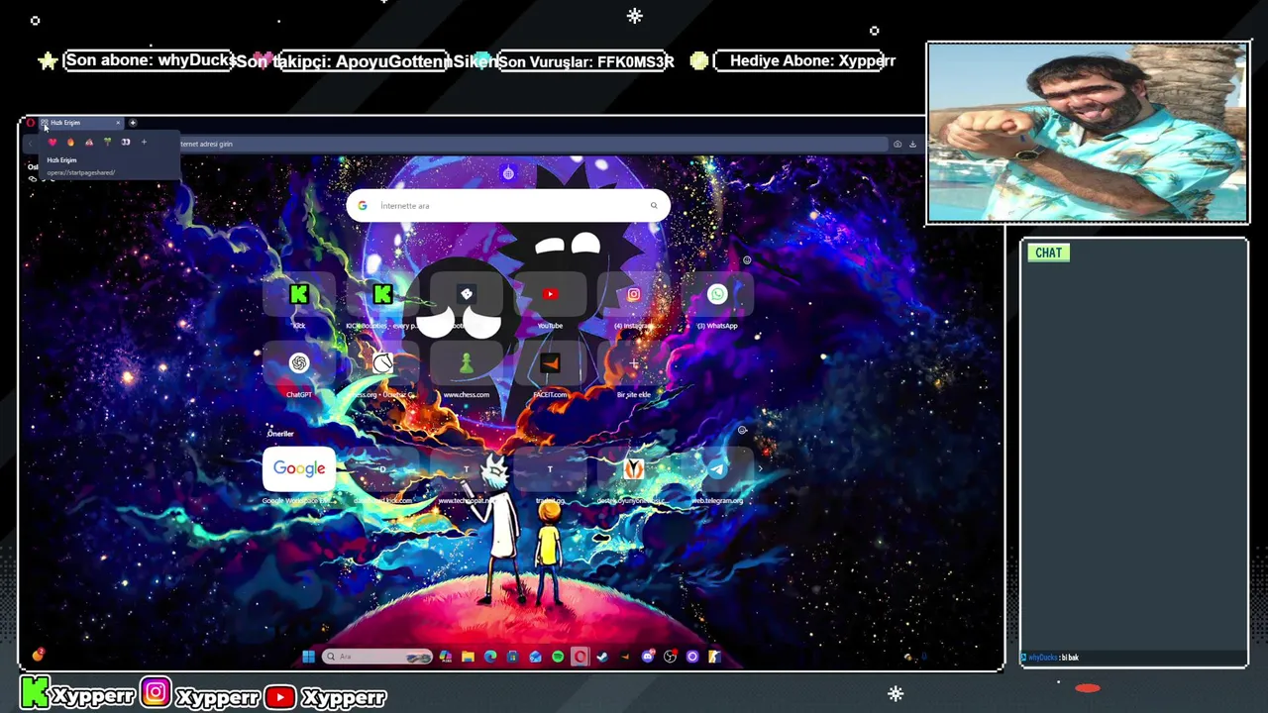Open the chess.org knight speed dial tile
Screen dimensions: 1268x713
[382, 363]
